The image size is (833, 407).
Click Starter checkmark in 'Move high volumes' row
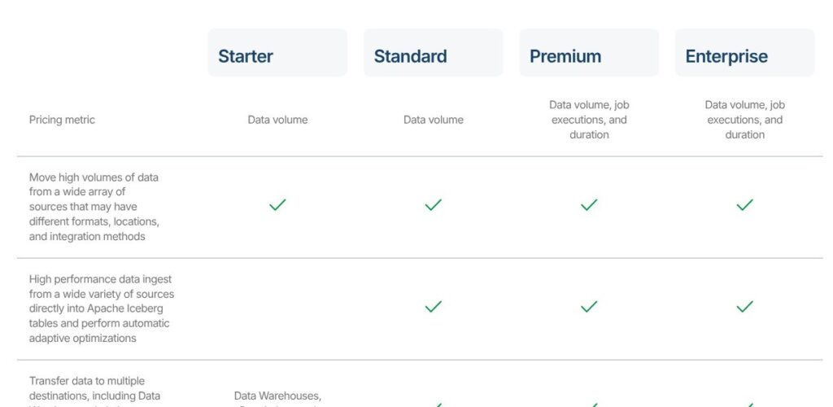(277, 204)
